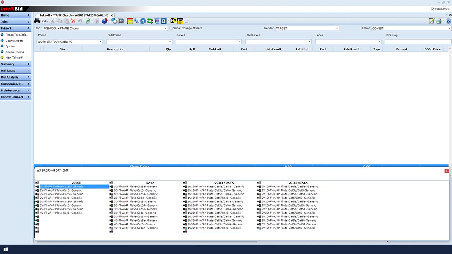452x254 pixels.
Task: Close the WA DROPS panel
Action: click(x=447, y=170)
